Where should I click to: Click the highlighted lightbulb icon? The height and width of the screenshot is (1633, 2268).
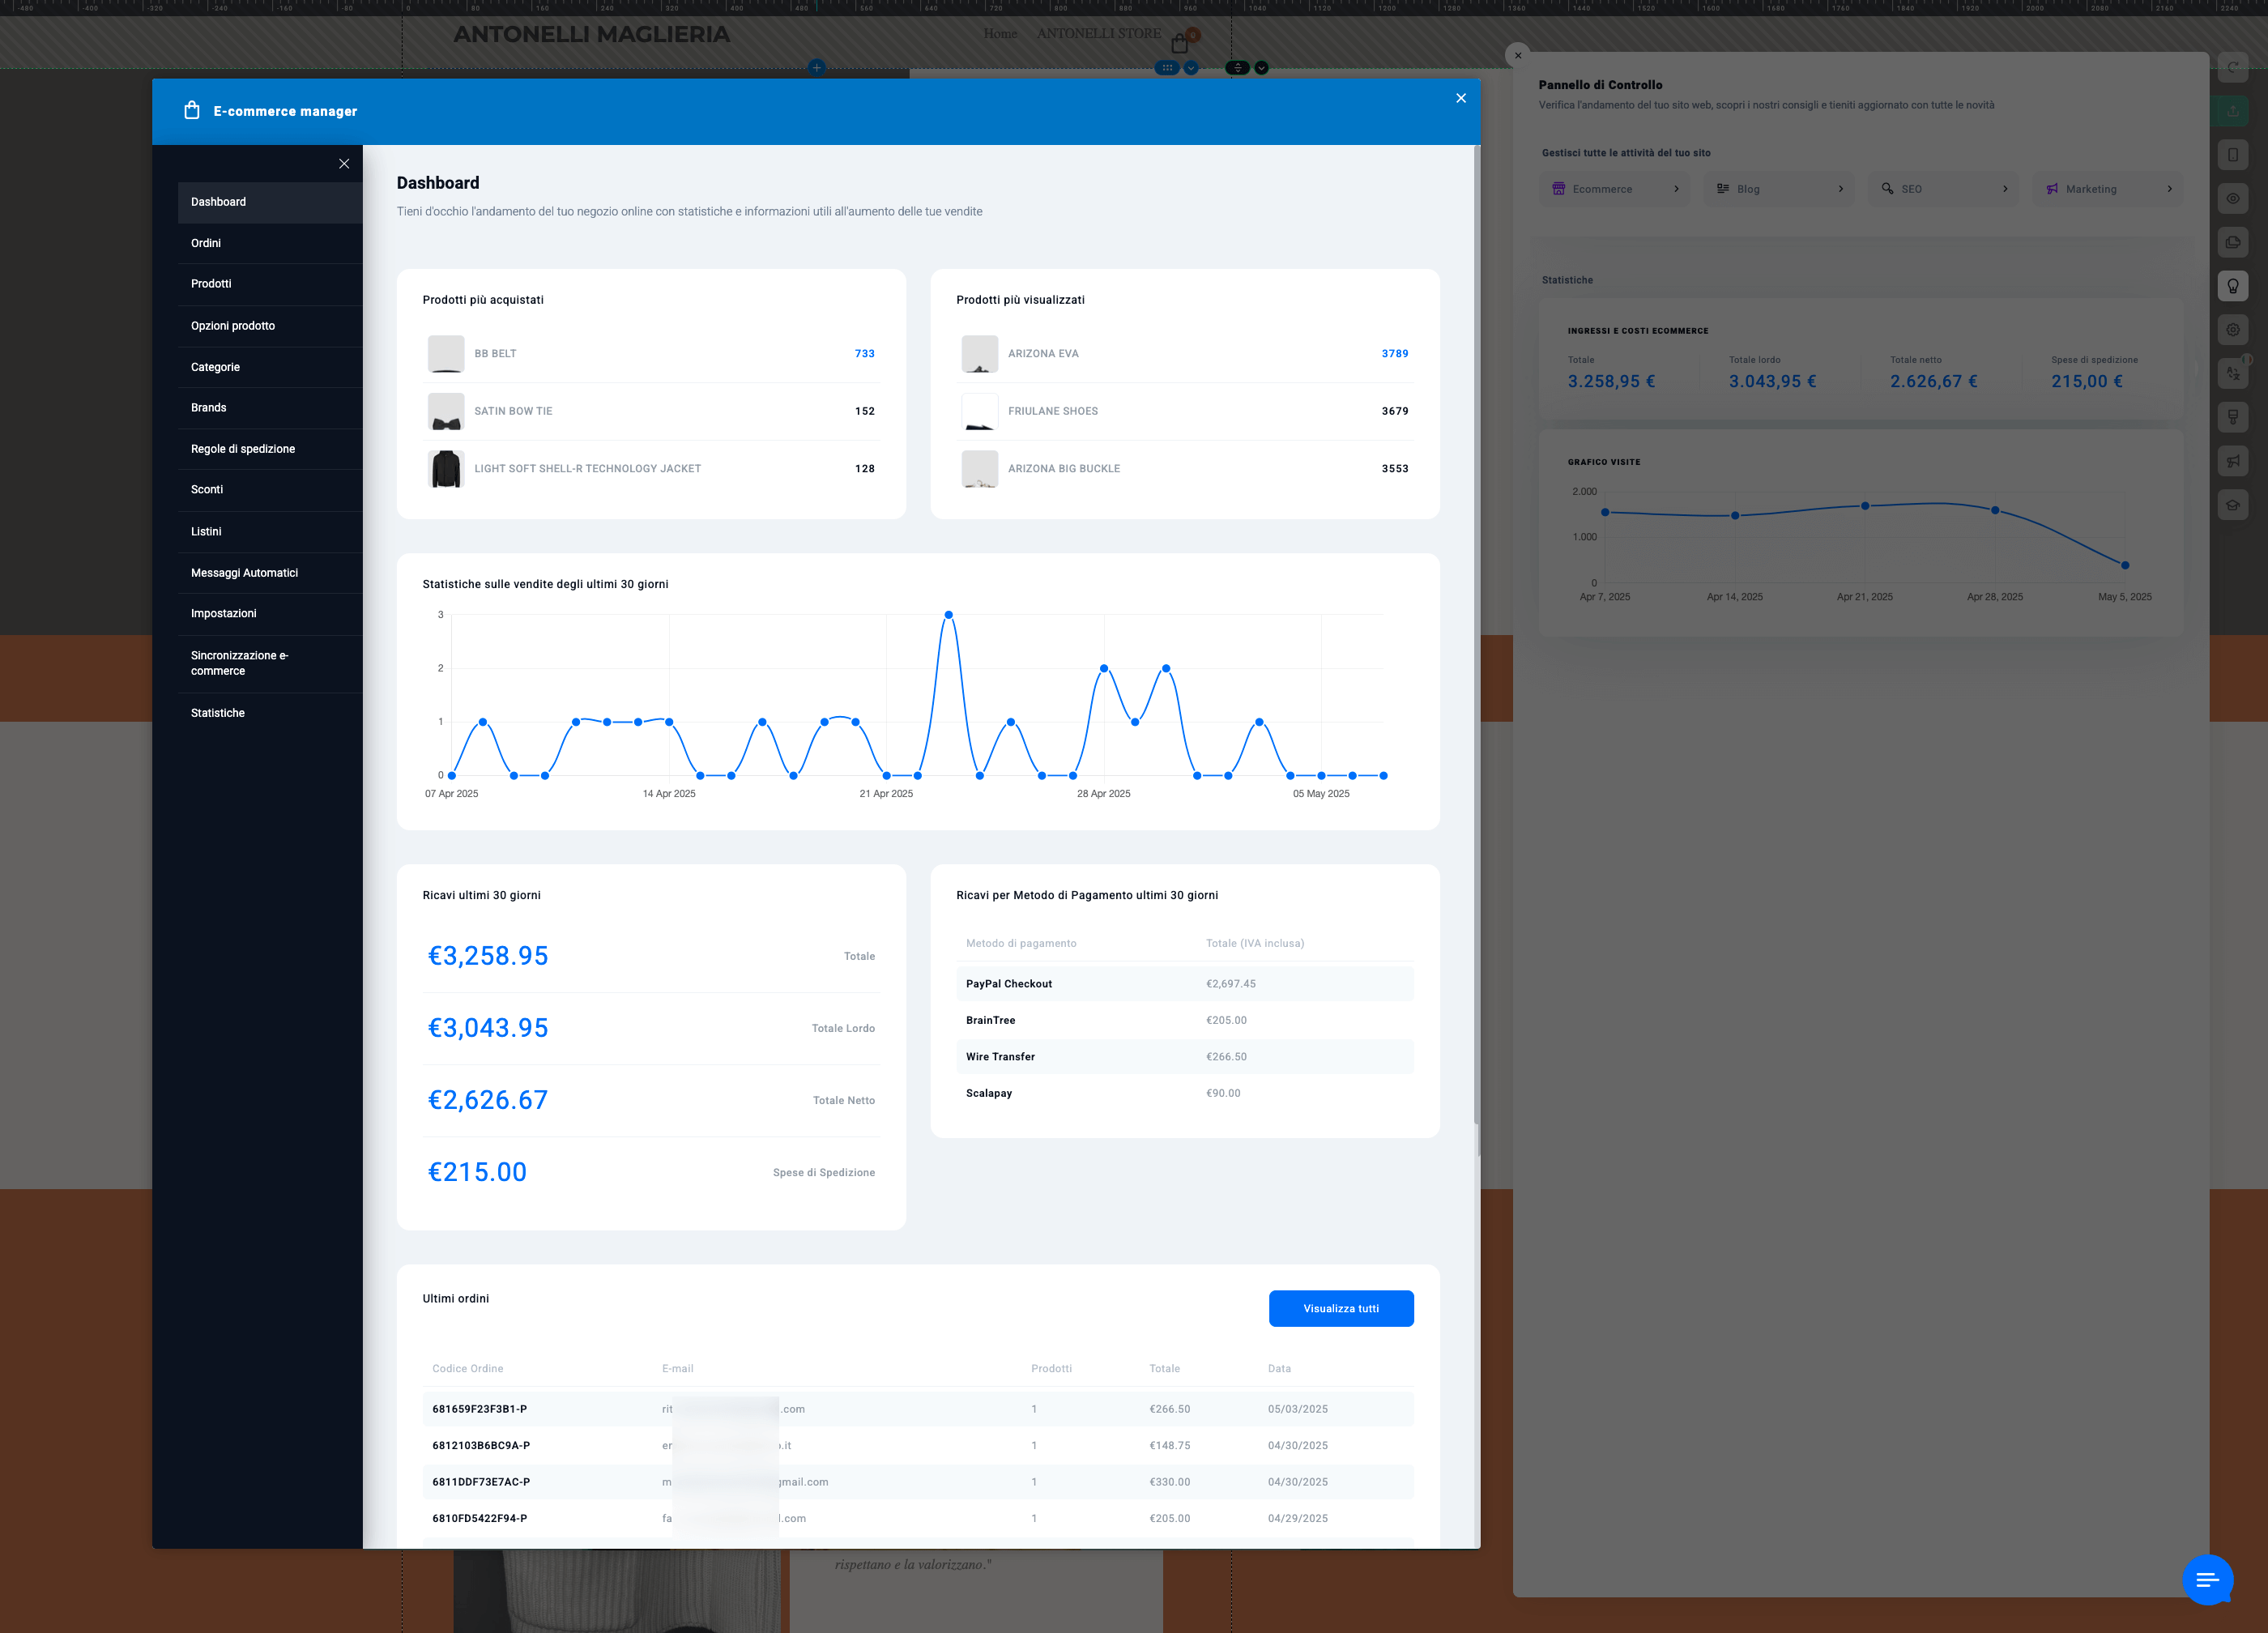coord(2233,286)
